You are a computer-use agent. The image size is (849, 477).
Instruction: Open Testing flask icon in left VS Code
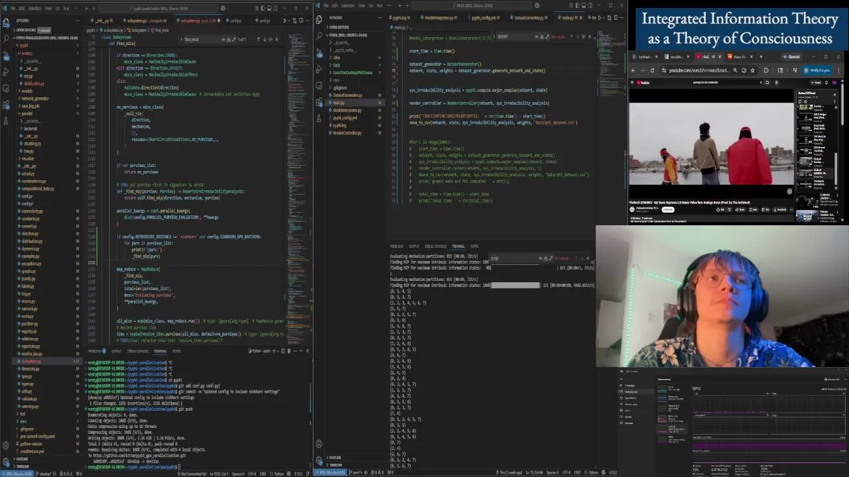6,121
